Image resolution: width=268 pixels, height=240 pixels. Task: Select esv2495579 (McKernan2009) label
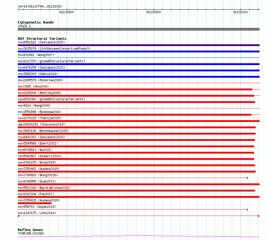(x=41, y=80)
